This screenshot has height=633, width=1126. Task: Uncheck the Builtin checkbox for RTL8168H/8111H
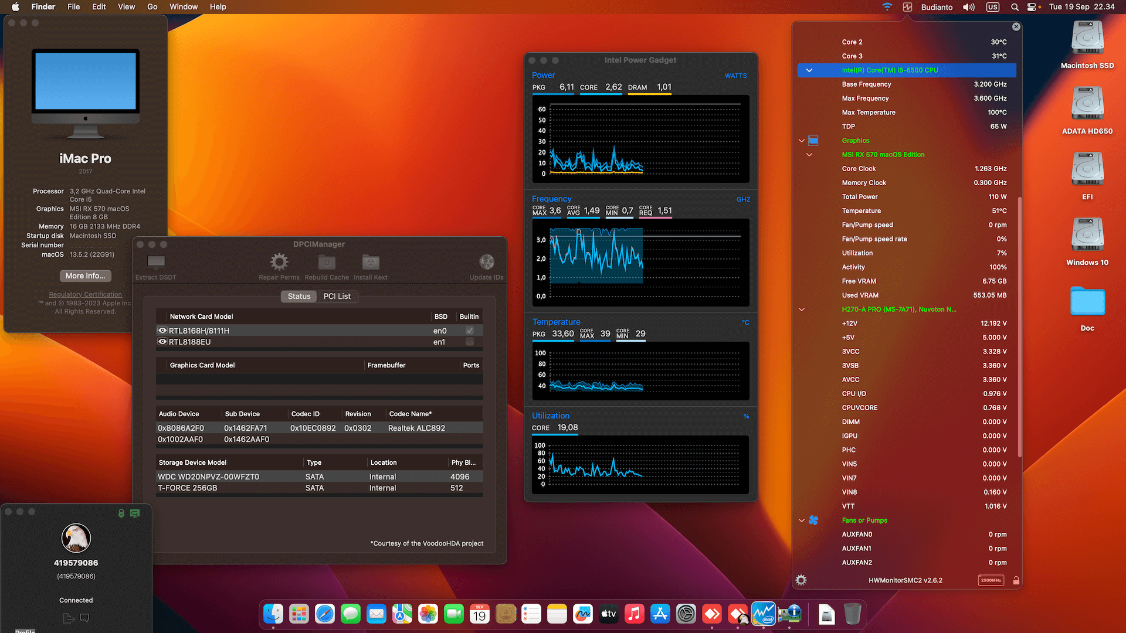click(469, 330)
